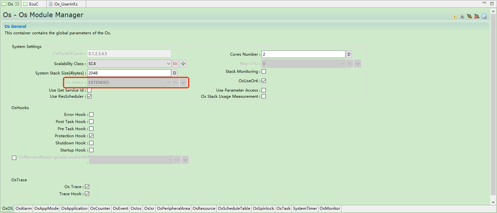This screenshot has height=213, width=497.
Task: Enable the Error Hook checkbox
Action: (x=91, y=115)
